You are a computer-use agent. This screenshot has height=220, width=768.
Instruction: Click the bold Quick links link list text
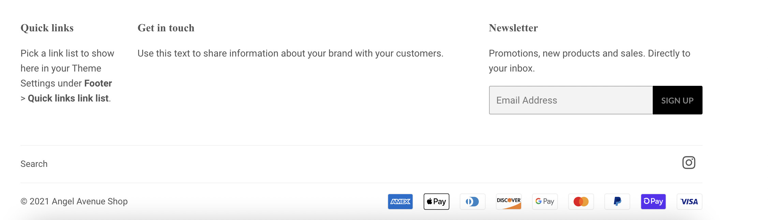[68, 98]
